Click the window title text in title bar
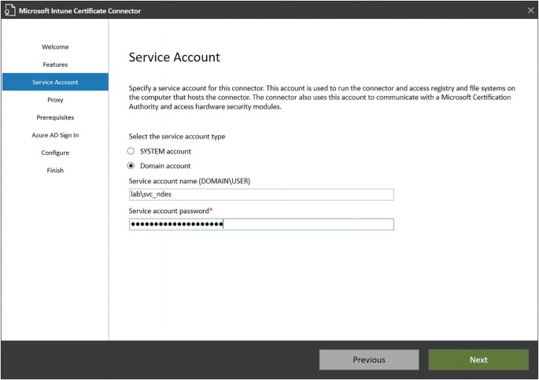This screenshot has height=380, width=539. (81, 9)
